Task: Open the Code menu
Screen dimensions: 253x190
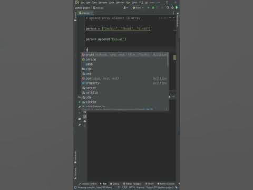Action: pos(112,3)
